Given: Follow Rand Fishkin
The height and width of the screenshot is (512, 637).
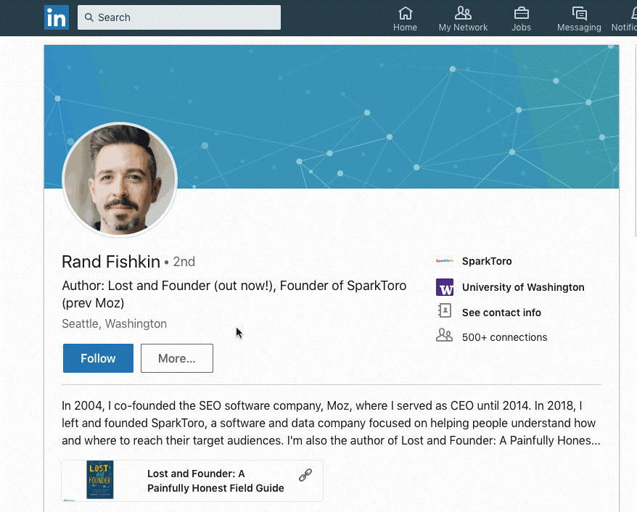Looking at the screenshot, I should (x=98, y=358).
